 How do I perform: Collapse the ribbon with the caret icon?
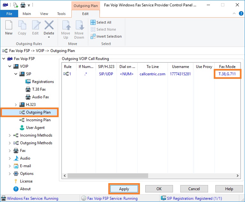tap(234, 13)
